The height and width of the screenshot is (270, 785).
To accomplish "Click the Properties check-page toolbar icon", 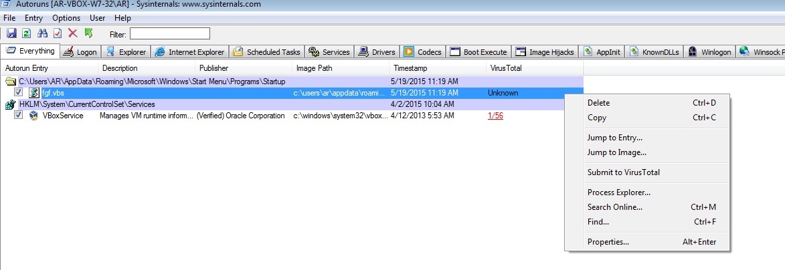I will (x=57, y=33).
